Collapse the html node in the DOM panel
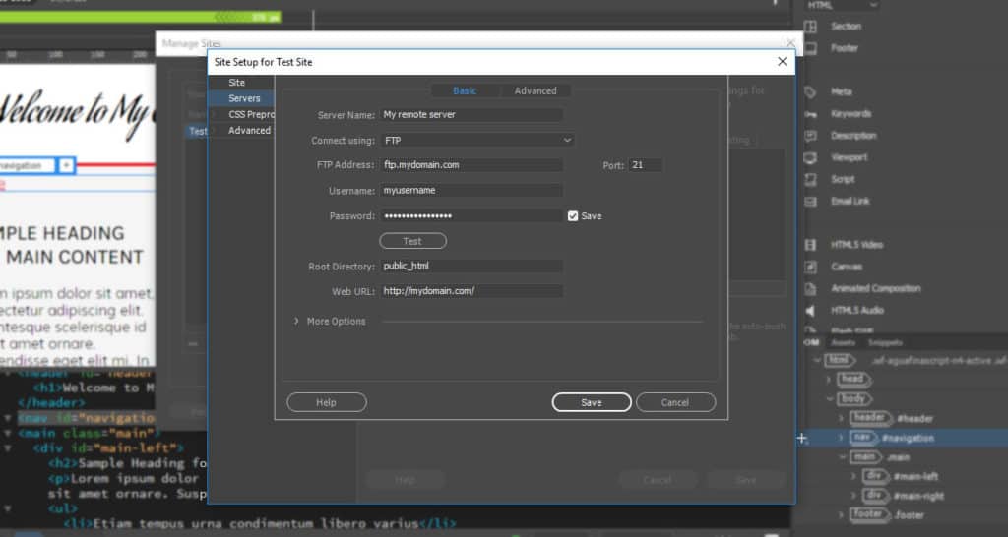 click(817, 360)
